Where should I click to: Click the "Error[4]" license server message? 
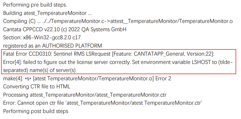click(x=75, y=62)
